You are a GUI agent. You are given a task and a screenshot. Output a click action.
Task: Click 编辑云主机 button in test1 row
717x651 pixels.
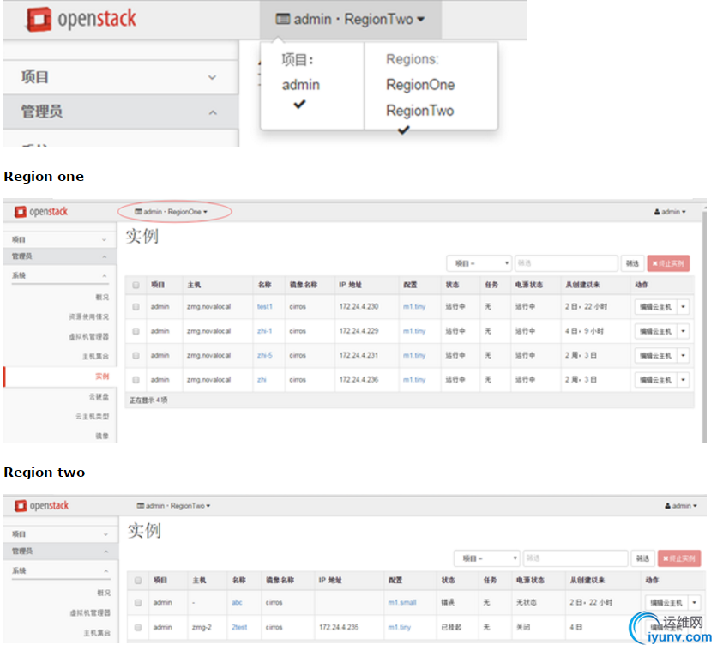(x=656, y=307)
